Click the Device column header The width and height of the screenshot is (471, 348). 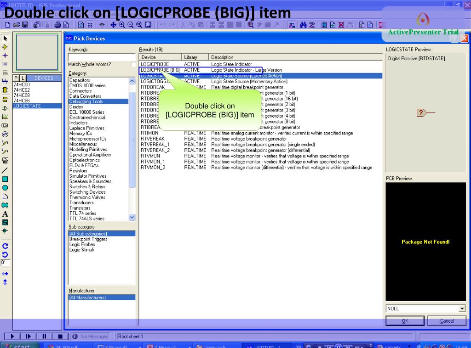coord(160,57)
